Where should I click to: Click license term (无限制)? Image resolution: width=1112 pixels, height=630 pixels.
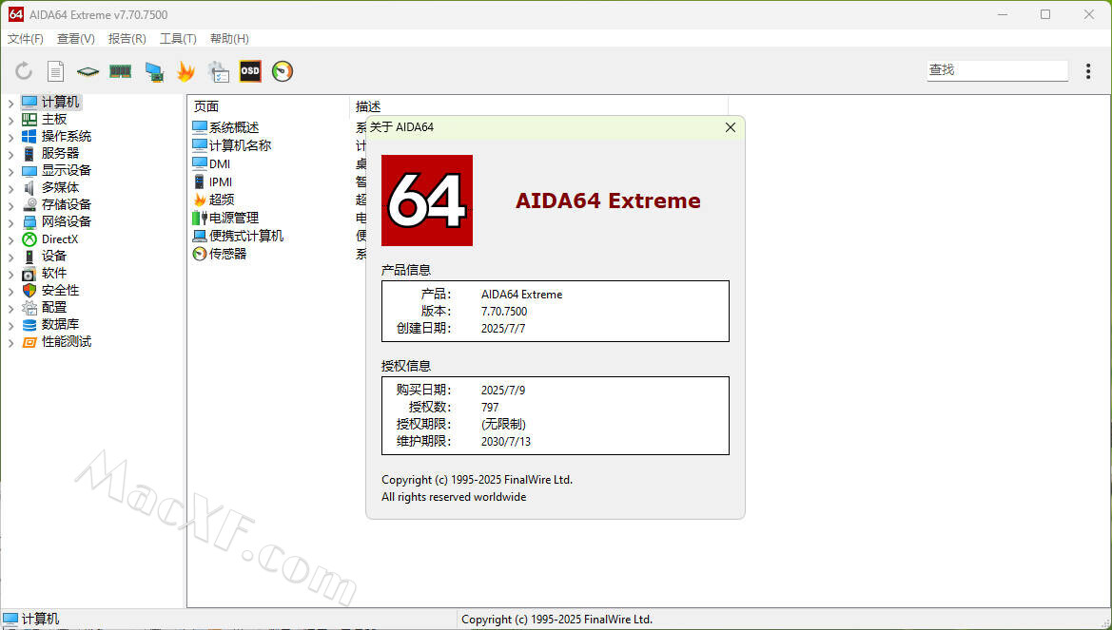(x=503, y=424)
